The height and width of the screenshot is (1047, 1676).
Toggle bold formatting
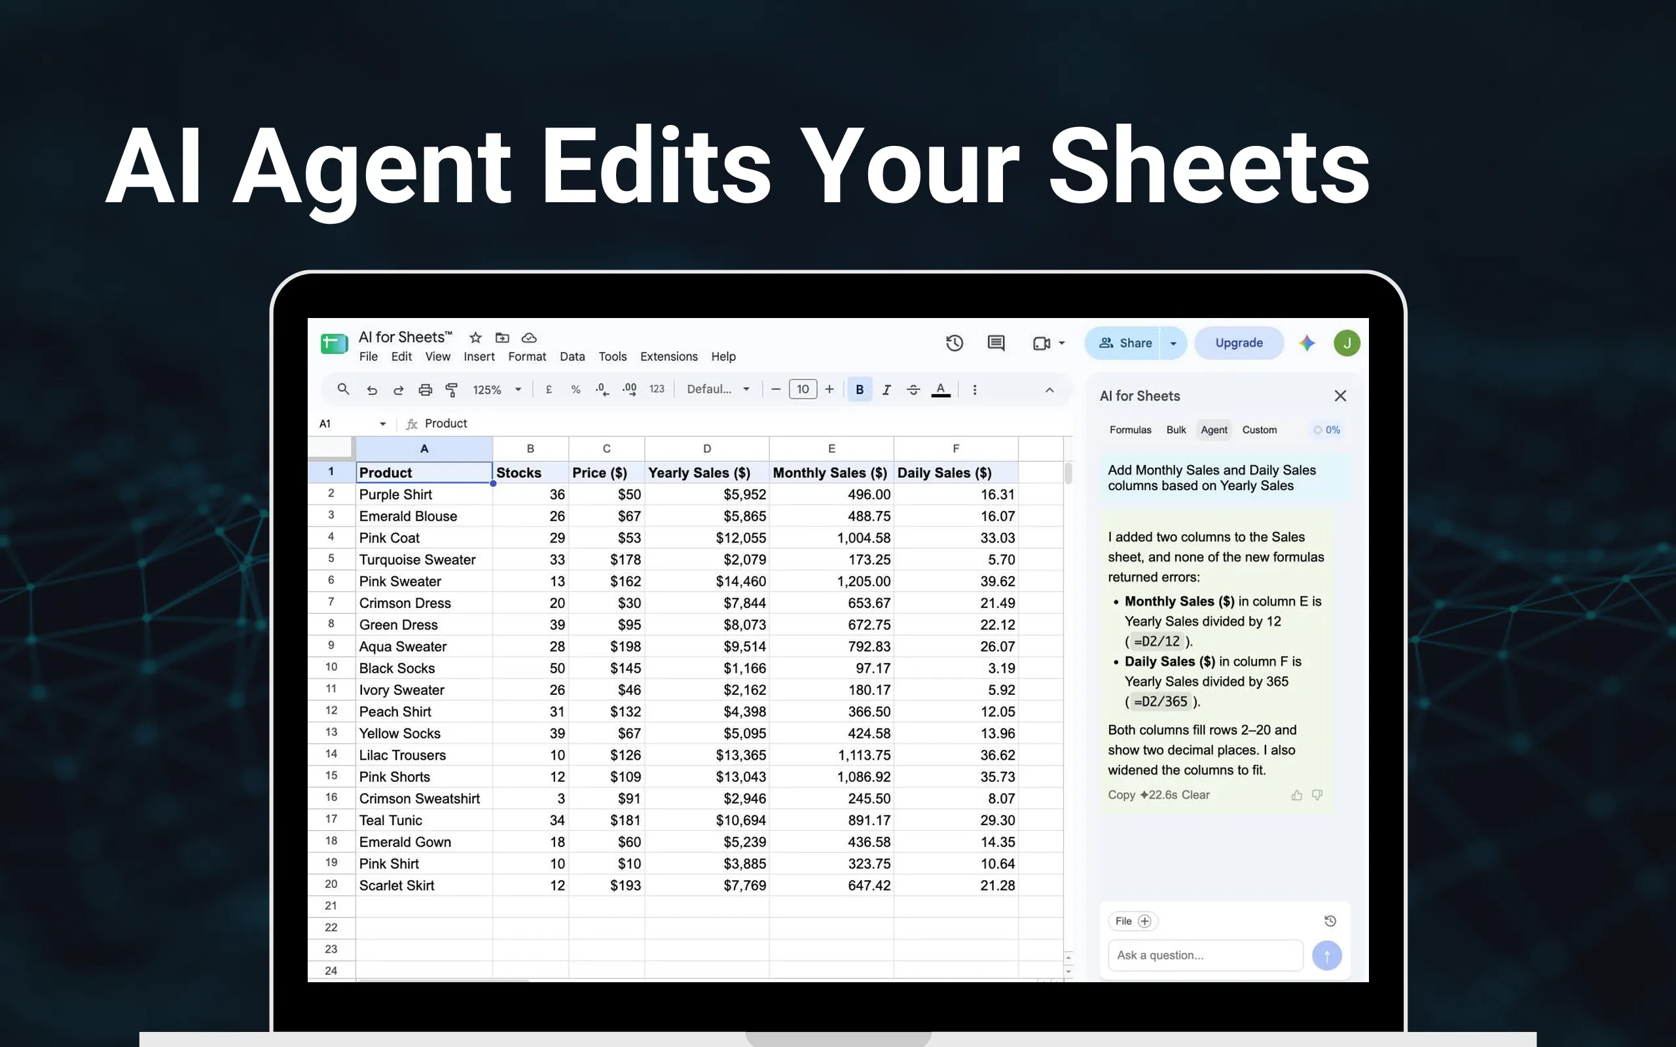pos(860,389)
